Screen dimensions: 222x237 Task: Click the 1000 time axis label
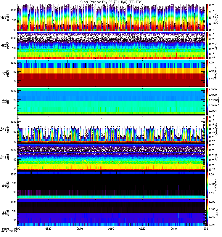coord(205,229)
